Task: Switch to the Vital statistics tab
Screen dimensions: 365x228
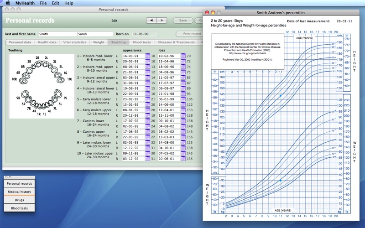Action: (75, 42)
